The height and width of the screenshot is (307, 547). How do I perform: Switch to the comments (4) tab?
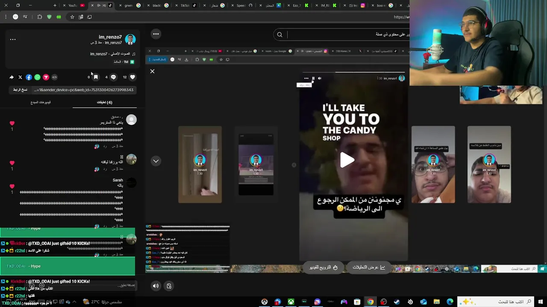104,102
